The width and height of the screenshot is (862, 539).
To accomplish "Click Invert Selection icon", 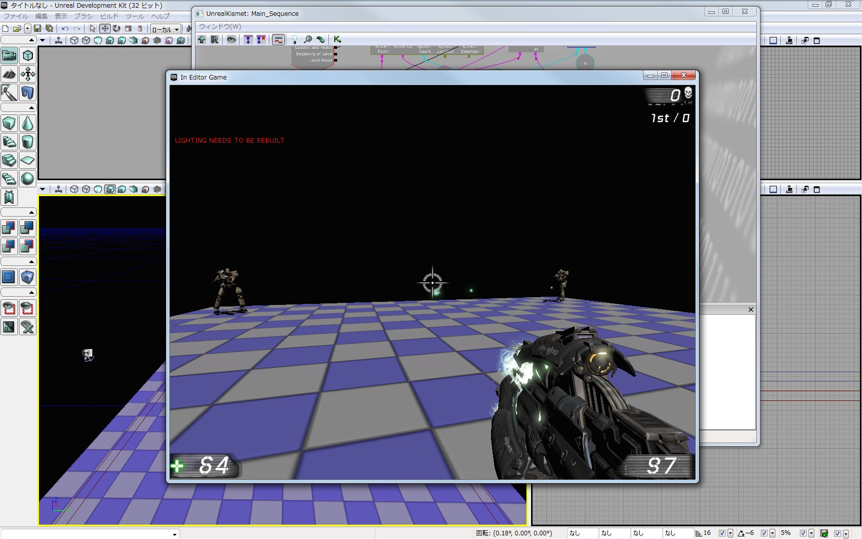I will [x=9, y=326].
